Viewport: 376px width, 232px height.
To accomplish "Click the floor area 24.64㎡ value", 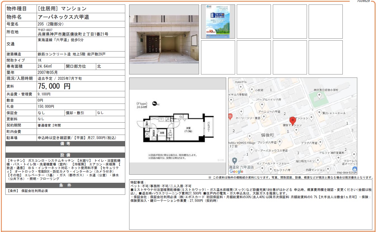I will (x=44, y=66).
